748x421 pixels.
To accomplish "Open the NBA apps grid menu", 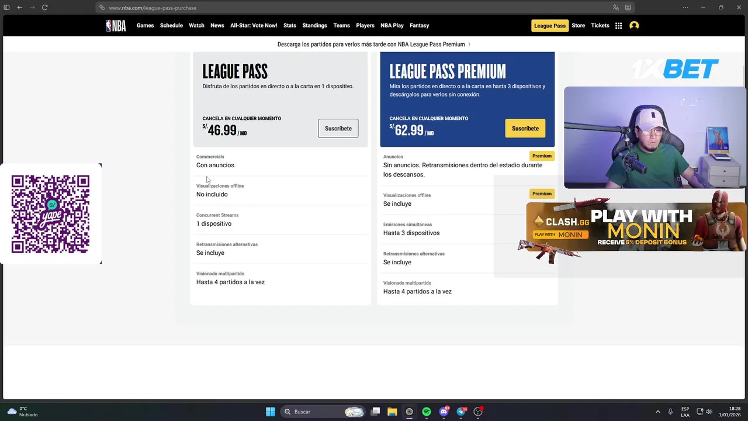I will coord(618,26).
